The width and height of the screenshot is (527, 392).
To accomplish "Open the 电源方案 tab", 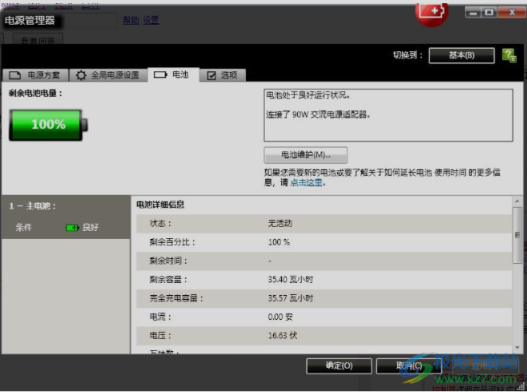I will (35, 75).
